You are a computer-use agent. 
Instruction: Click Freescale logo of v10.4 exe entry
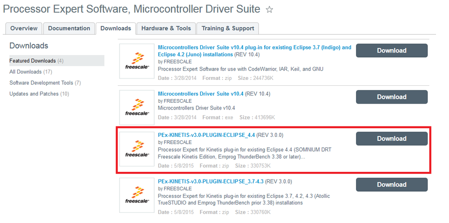[137, 107]
